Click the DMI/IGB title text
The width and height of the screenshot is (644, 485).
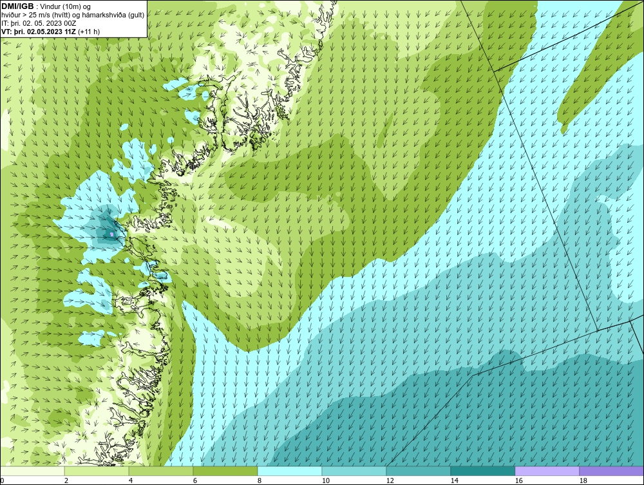click(17, 6)
